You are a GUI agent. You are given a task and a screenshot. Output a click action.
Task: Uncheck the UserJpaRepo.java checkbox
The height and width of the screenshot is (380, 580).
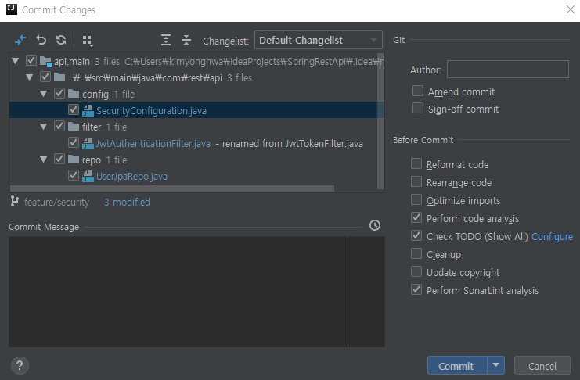click(74, 176)
